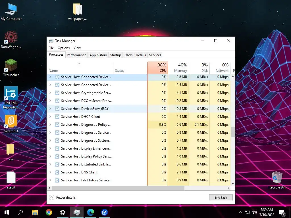The height and width of the screenshot is (218, 291).
Task: Expand Service Host: DevicesFlow_630a1 row
Action: coord(50,109)
